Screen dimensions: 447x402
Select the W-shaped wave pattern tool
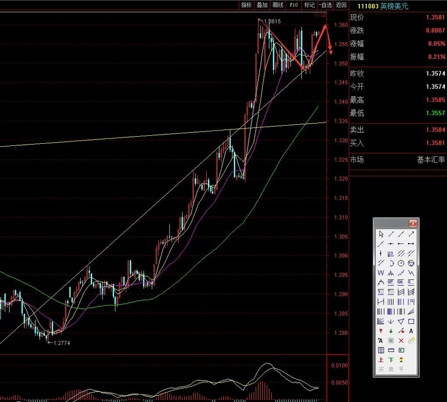tap(381, 273)
